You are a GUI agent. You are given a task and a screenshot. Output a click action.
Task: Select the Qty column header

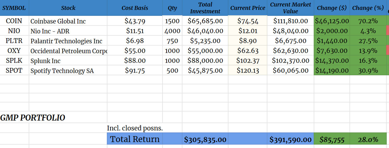tap(172, 8)
